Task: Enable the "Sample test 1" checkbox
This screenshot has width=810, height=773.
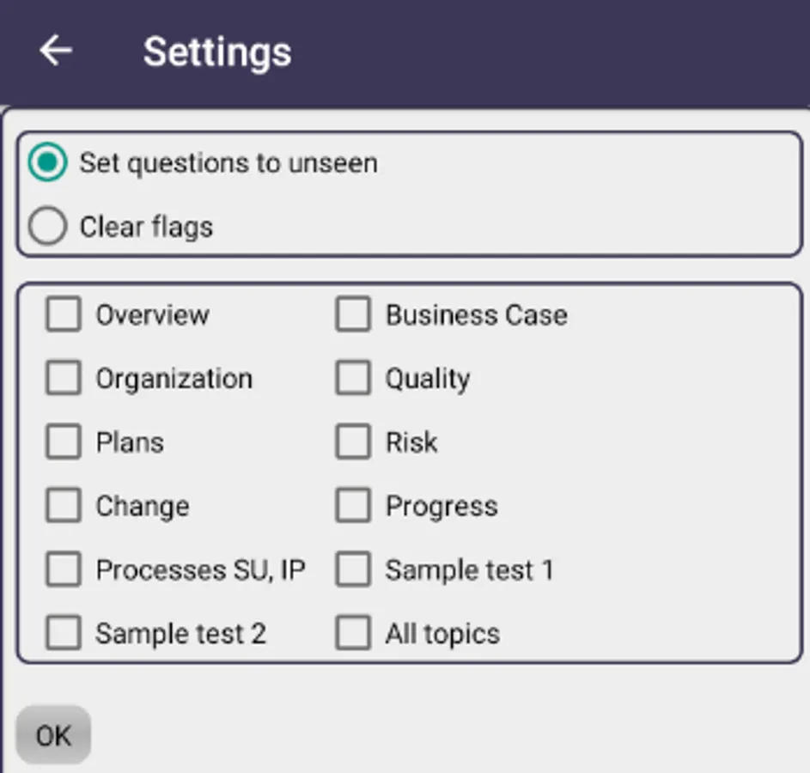Action: tap(352, 569)
